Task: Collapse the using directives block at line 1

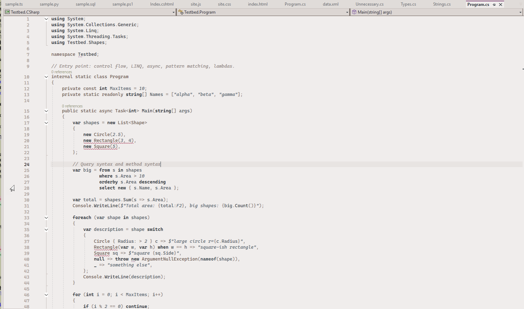Action: coord(46,19)
